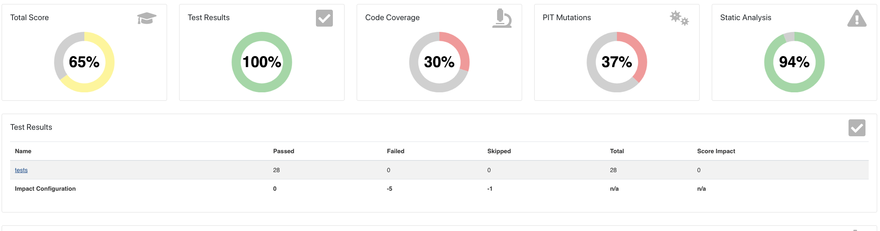The image size is (880, 231).
Task: Click the 100% Test Results donut chart
Action: tap(262, 62)
